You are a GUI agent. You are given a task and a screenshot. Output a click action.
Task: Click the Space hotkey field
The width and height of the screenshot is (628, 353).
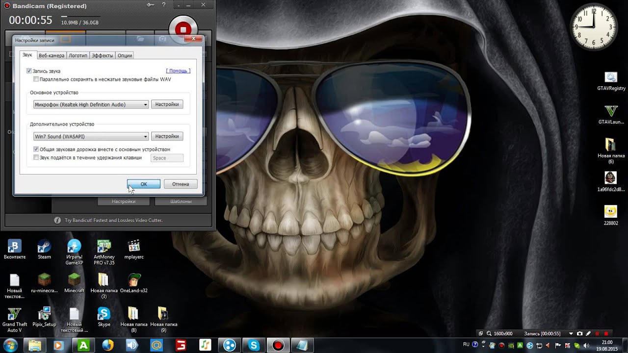[x=167, y=158]
